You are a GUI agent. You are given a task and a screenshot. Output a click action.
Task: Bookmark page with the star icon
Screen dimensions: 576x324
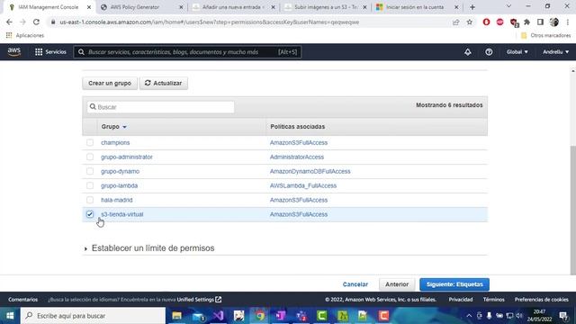[470, 22]
